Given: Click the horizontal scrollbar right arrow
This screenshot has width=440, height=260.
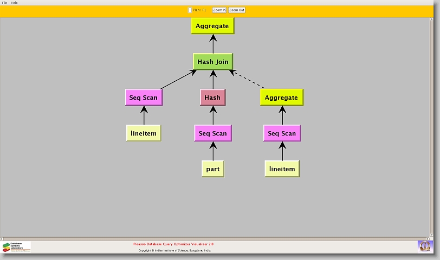Looking at the screenshot, I should 428,238.
